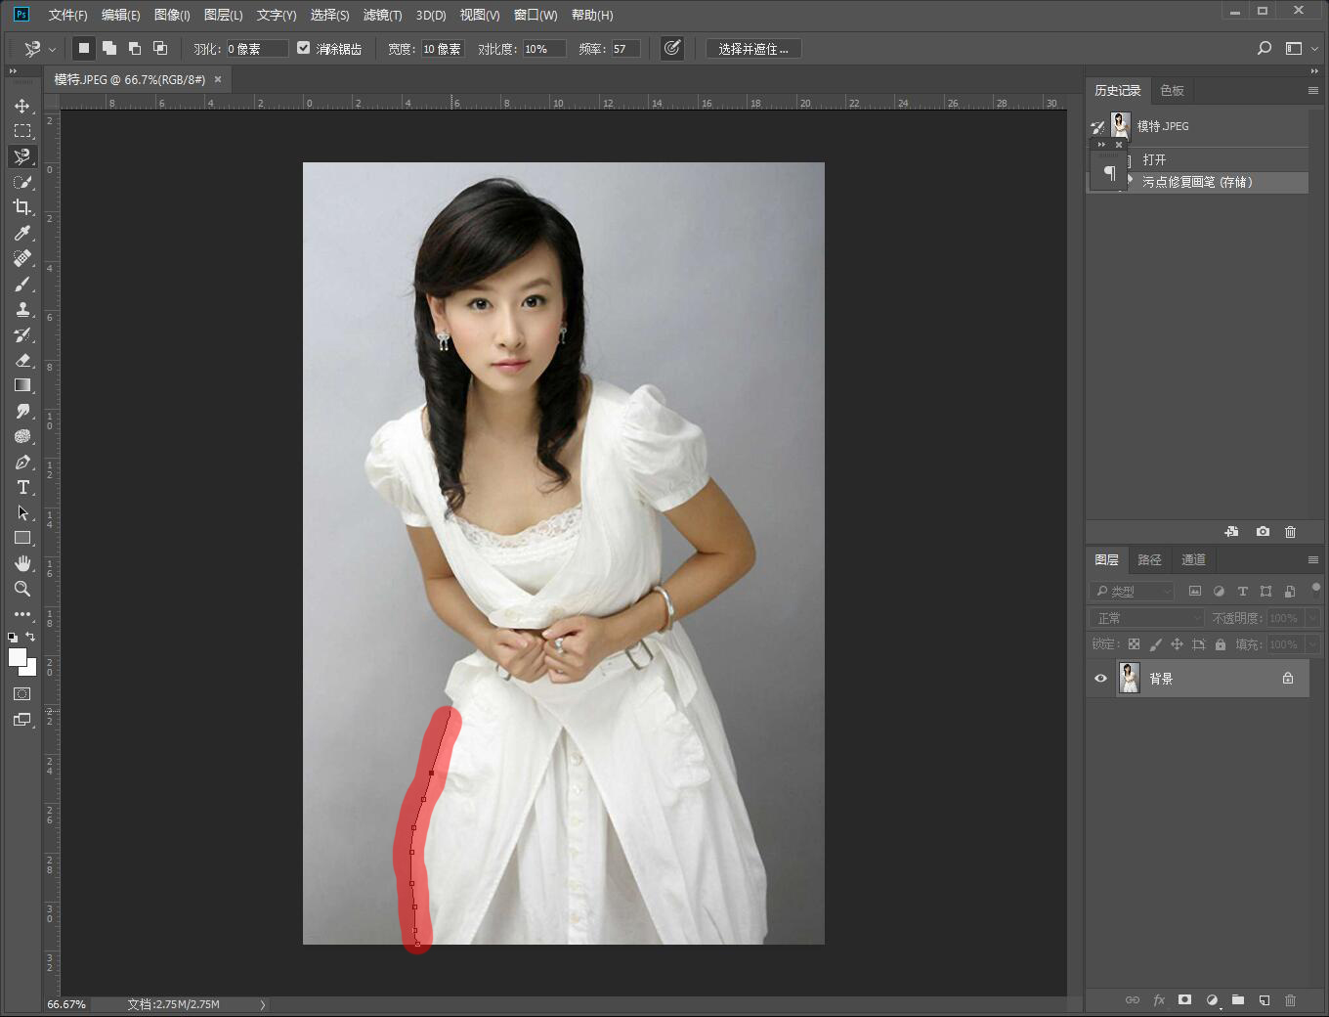Viewport: 1329px width, 1017px height.
Task: Select the Eyedropper tool
Action: click(22, 233)
